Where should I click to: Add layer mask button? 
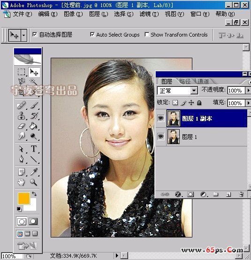[190, 194]
